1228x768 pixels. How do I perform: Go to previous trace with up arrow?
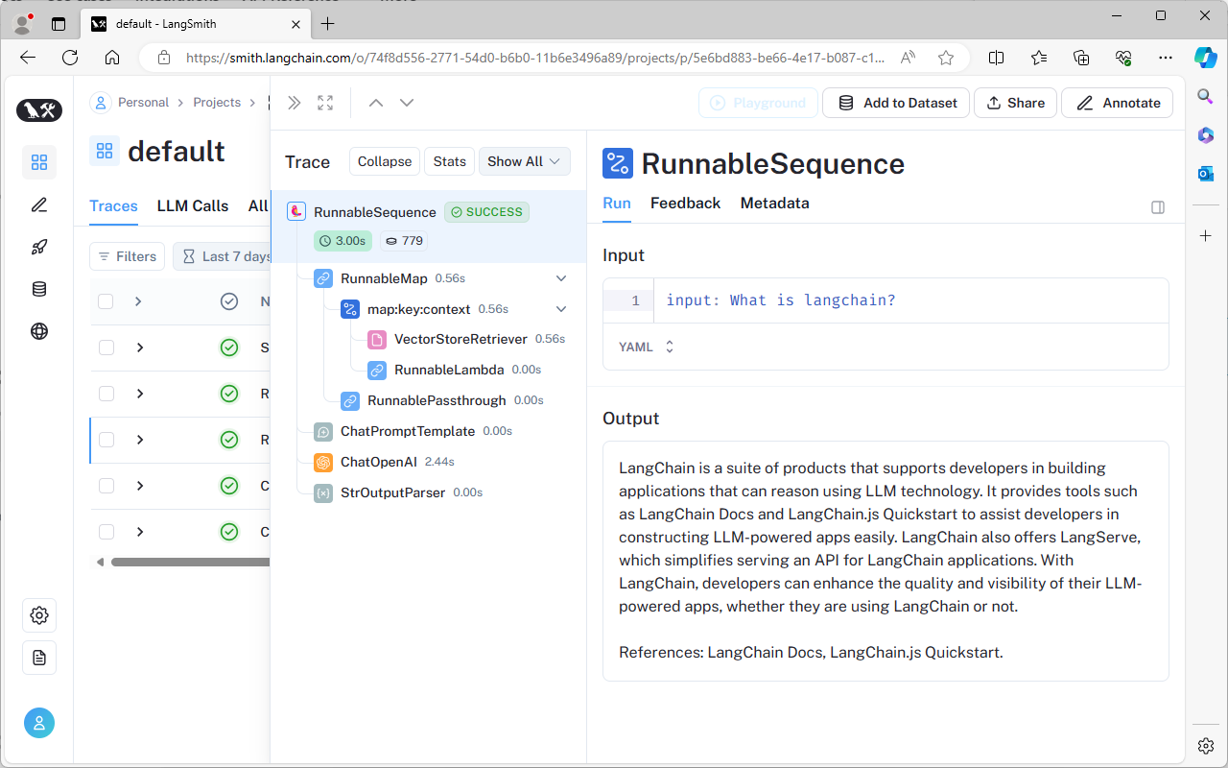[x=376, y=103]
